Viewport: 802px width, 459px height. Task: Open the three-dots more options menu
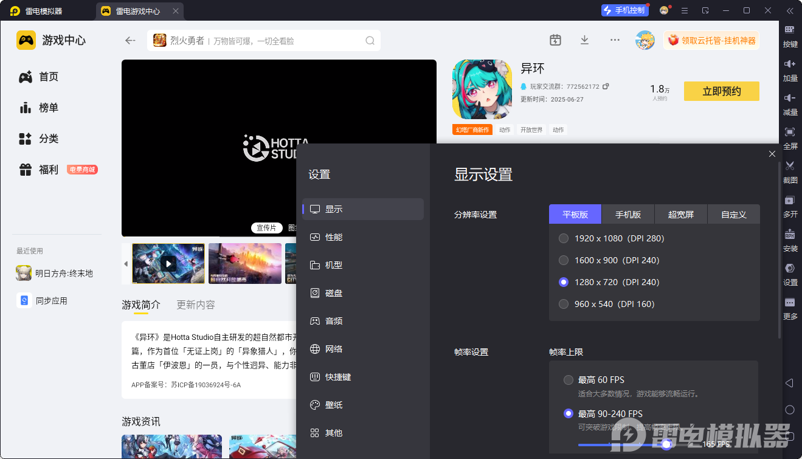click(615, 40)
